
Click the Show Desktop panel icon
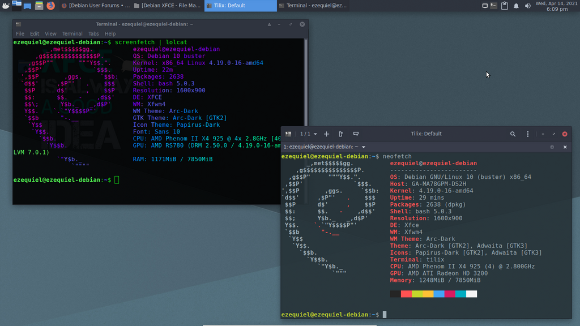27,6
